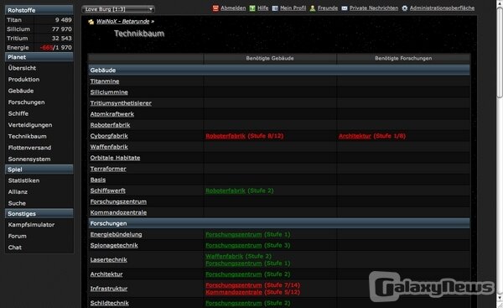Open the Orbitale Habitate link
The image size is (503, 308).
click(x=115, y=158)
